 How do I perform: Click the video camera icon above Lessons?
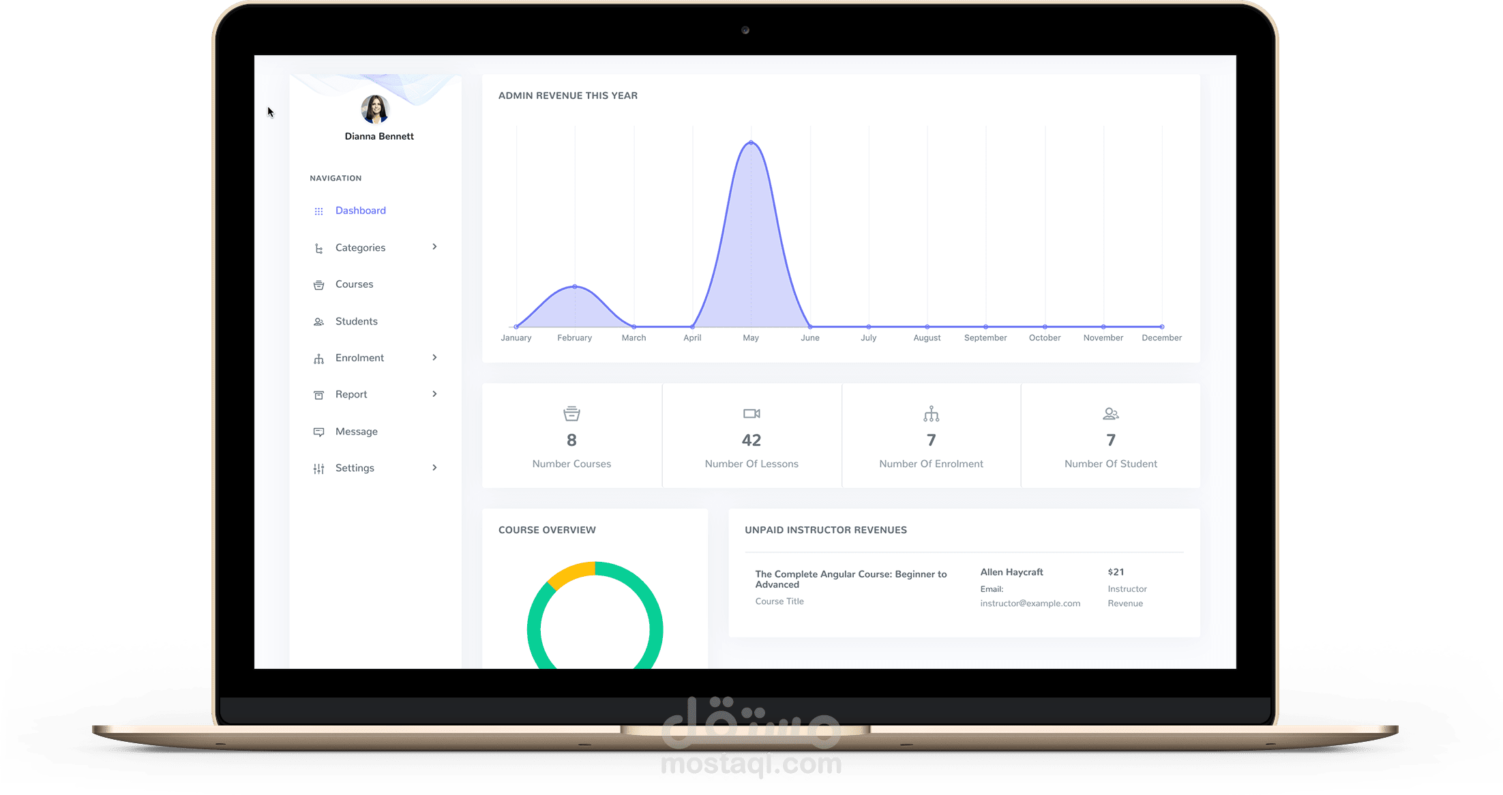click(751, 414)
